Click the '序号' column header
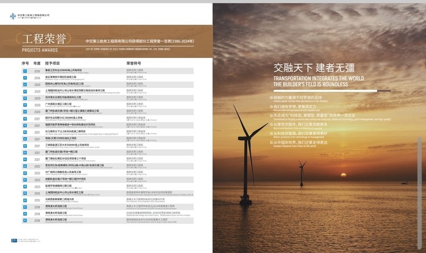Screen dimensions: 426x253 coord(25,64)
